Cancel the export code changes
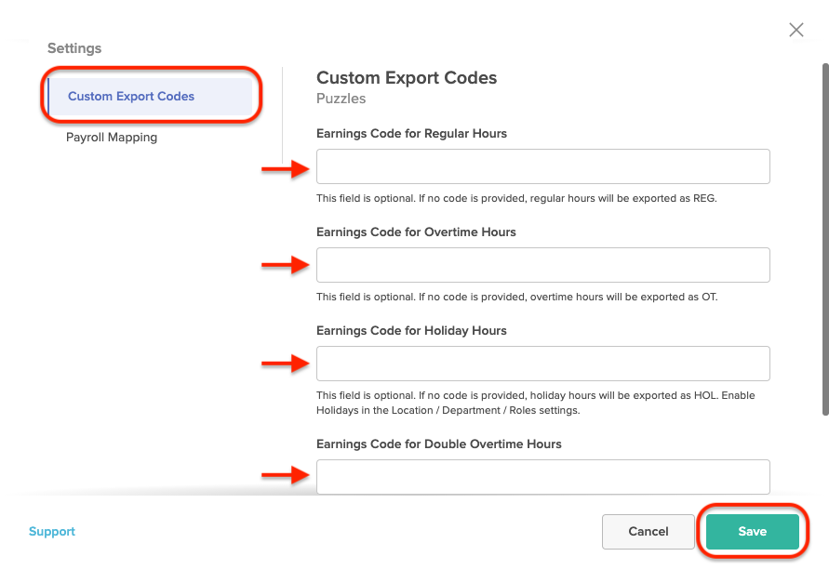Image resolution: width=829 pixels, height=583 pixels. pos(648,532)
